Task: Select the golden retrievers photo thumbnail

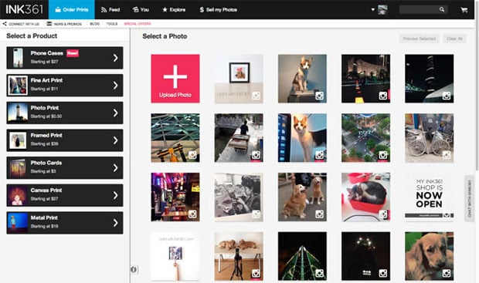Action: (x=302, y=197)
